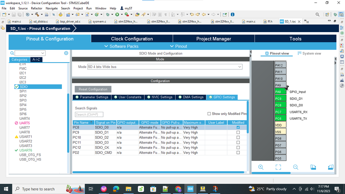Select UART5 in the categories list
The width and height of the screenshot is (345, 194).
click(x=25, y=123)
